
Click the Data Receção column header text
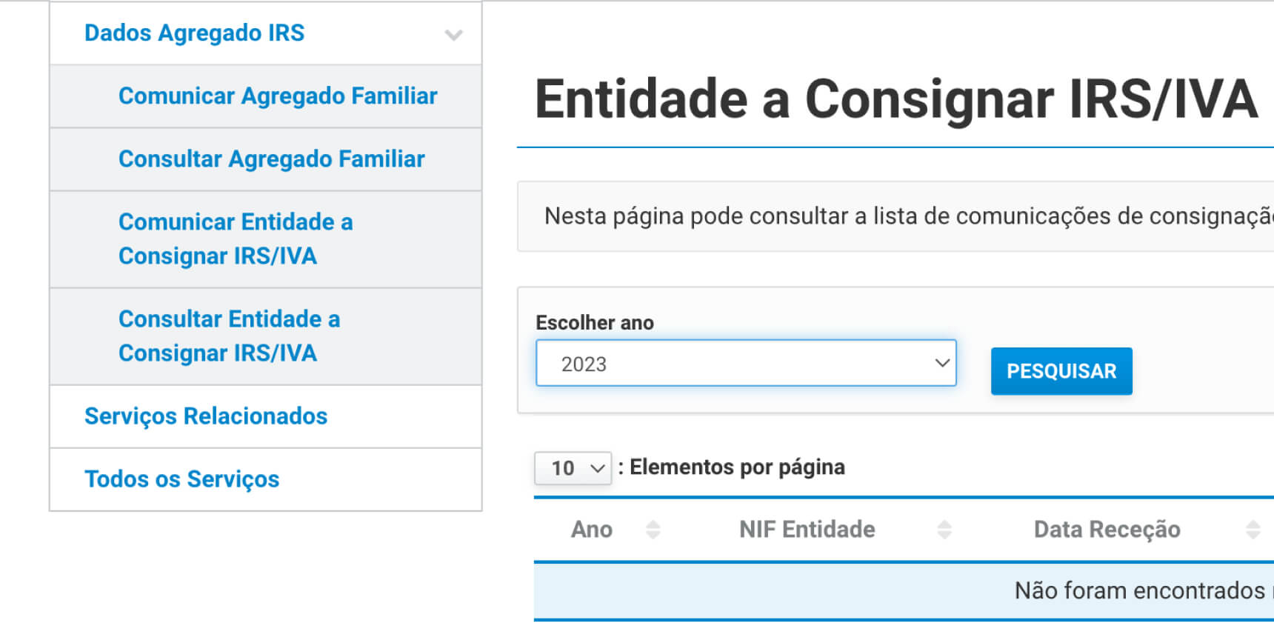click(1107, 530)
